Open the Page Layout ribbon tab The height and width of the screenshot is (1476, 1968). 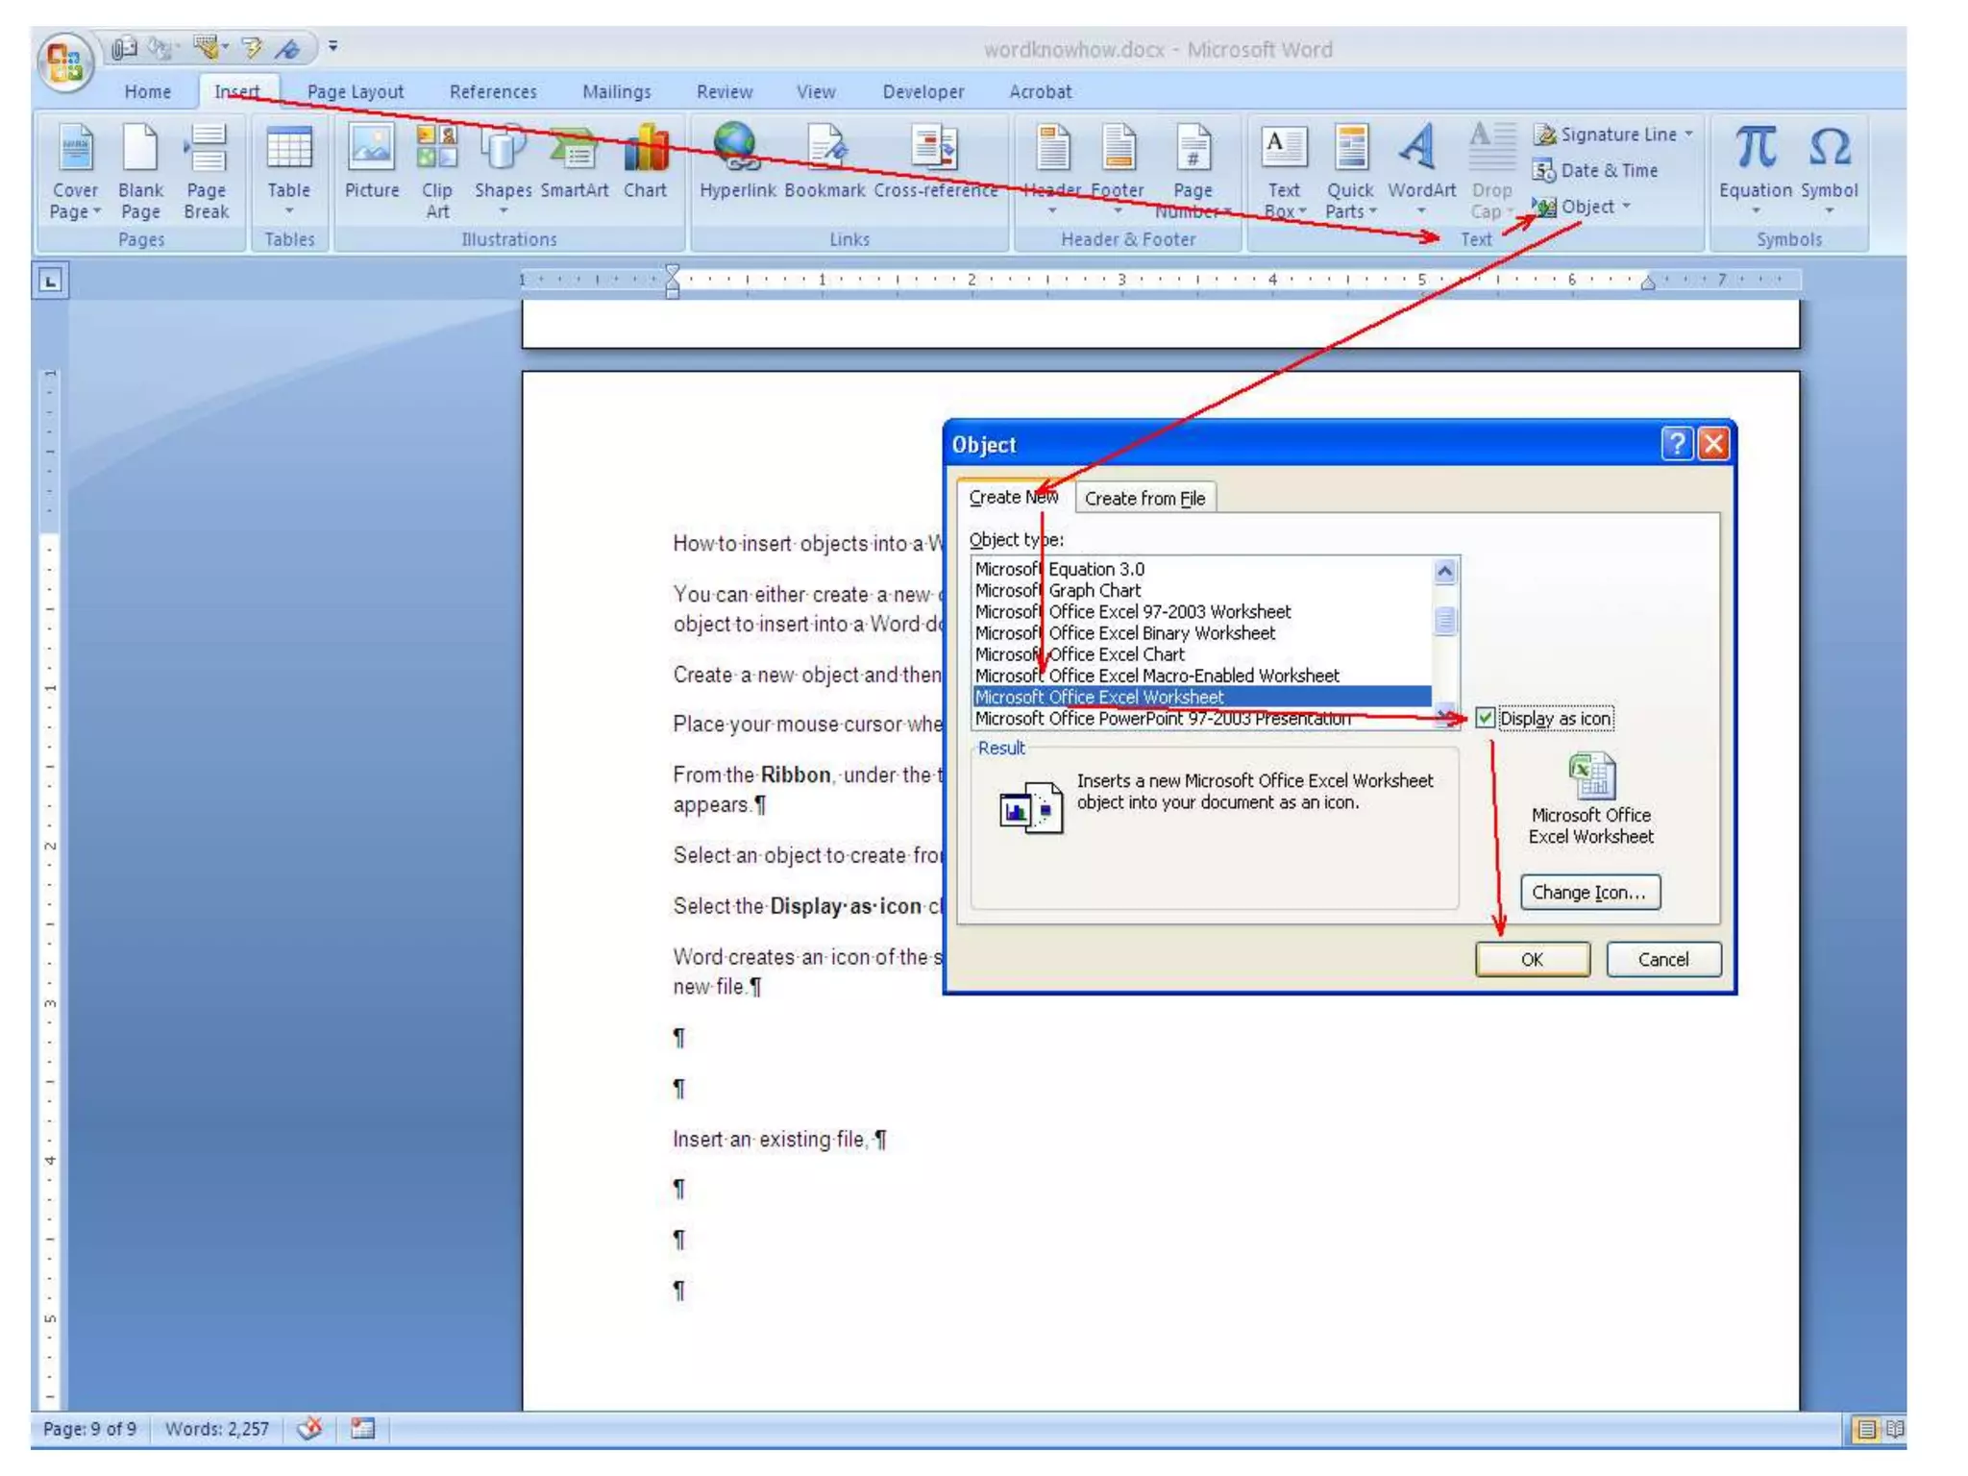coord(355,92)
